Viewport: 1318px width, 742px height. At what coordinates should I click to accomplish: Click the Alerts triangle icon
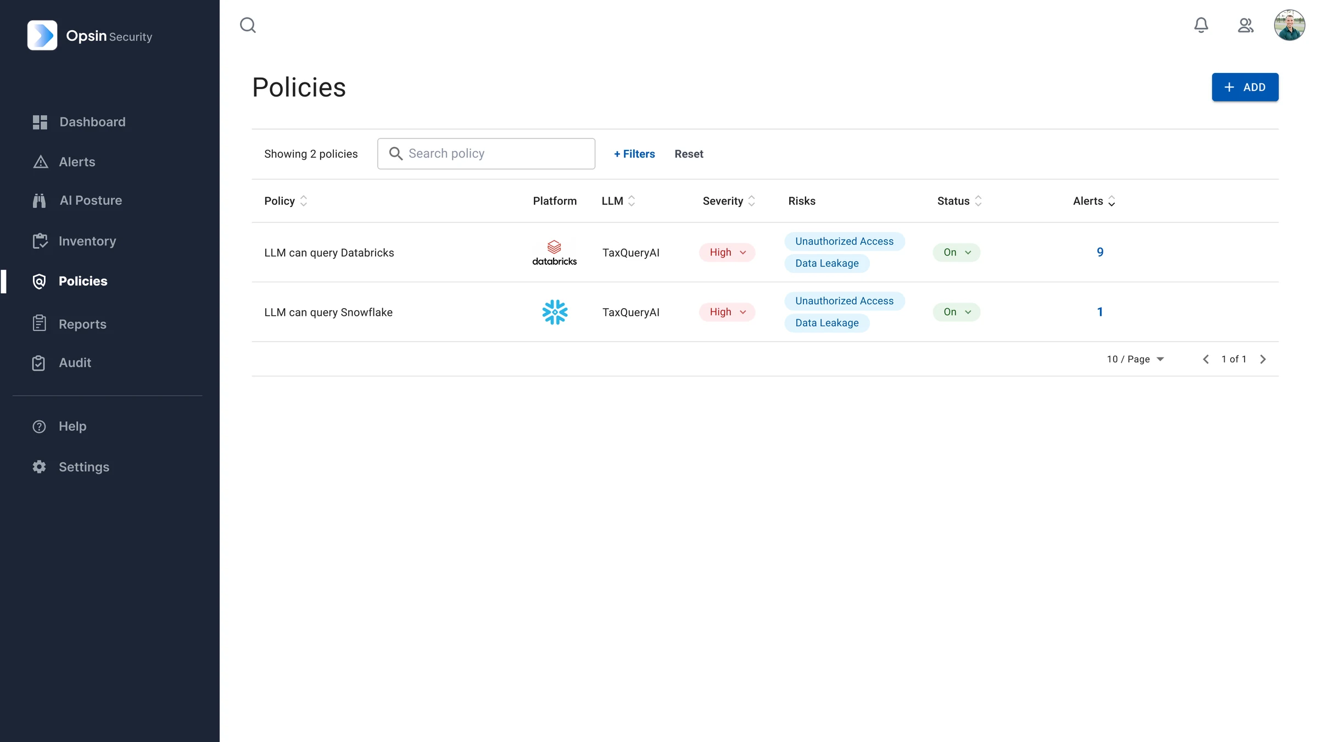[40, 161]
